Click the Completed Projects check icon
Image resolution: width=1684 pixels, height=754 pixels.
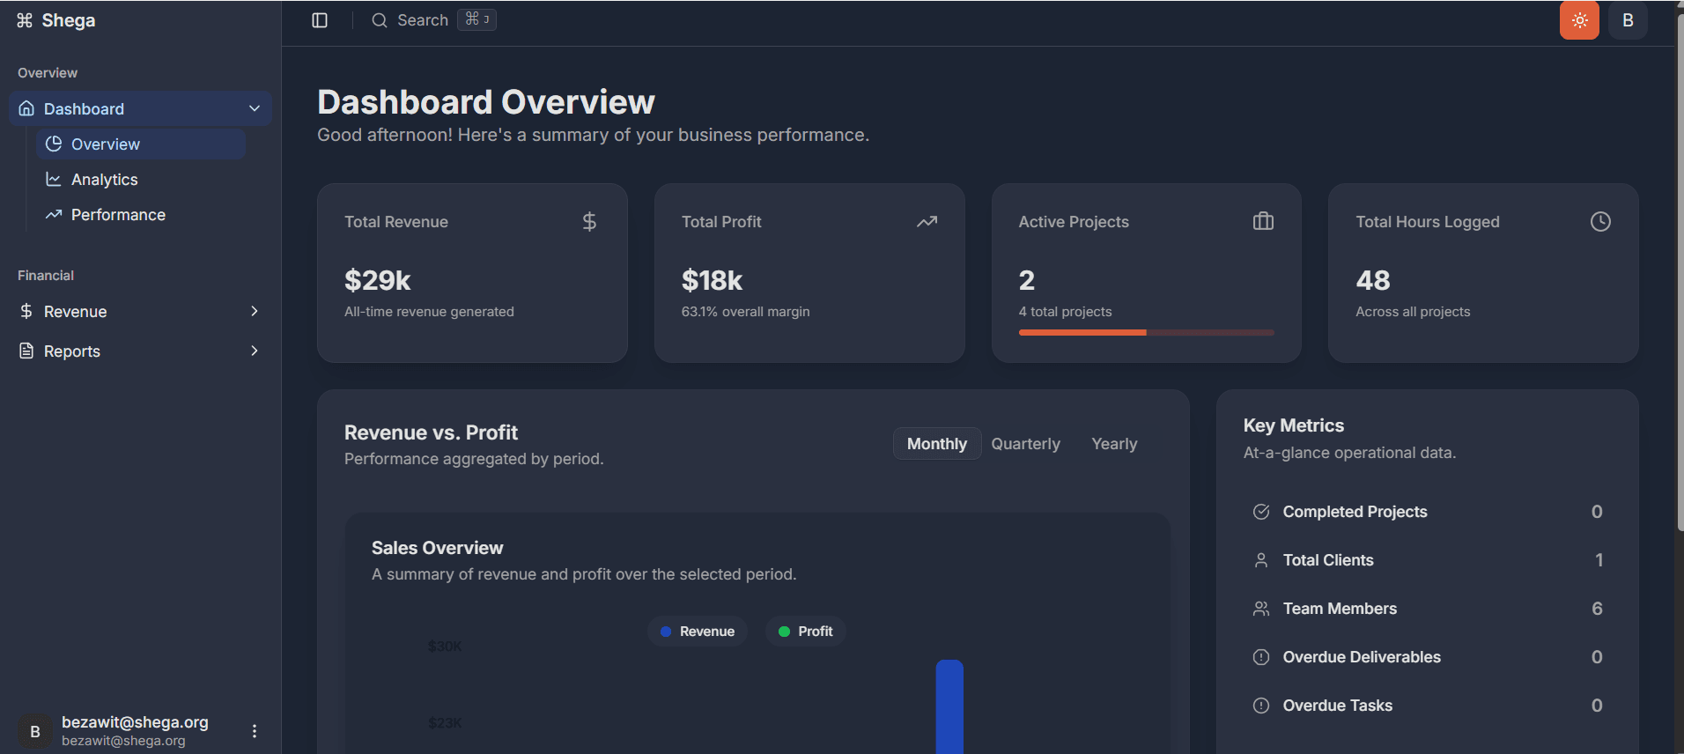(1261, 512)
